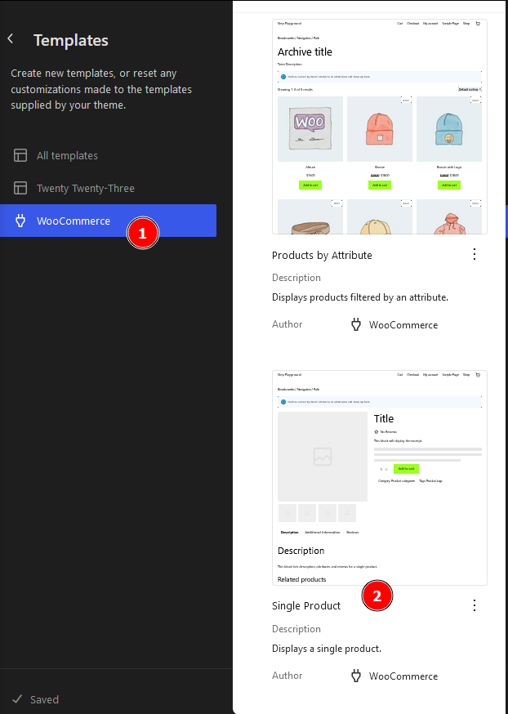The width and height of the screenshot is (508, 714).
Task: Click the Woo album product image in preview
Action: (310, 129)
